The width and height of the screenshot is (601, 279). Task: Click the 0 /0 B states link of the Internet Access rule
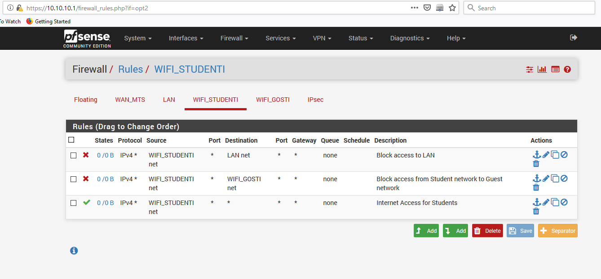[x=106, y=203]
